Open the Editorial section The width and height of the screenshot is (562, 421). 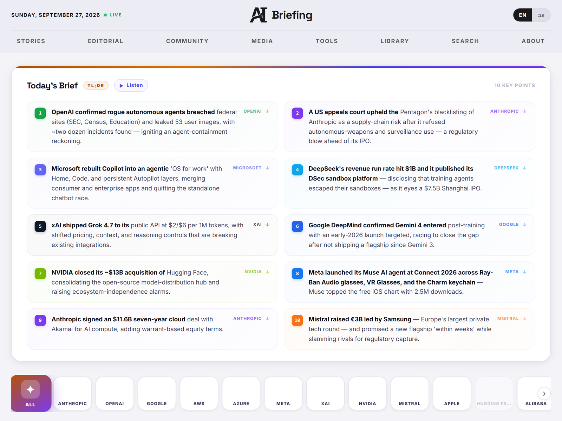pyautogui.click(x=105, y=41)
